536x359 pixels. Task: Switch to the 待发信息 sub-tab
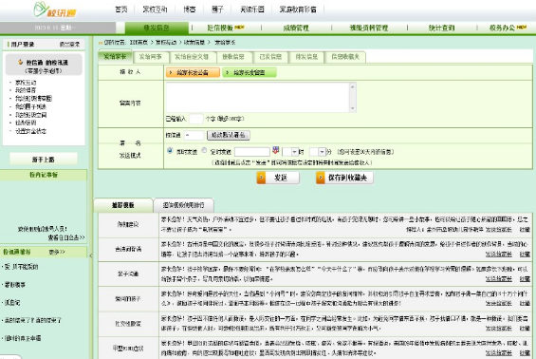[x=306, y=57]
